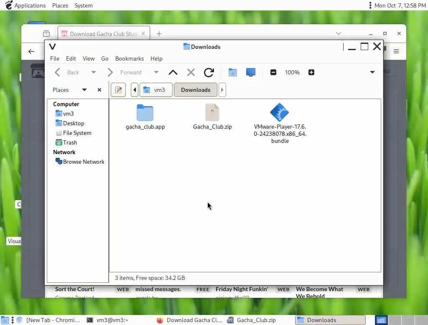Open a new tab in Firefox window
428x325 pixels.
tap(159, 33)
